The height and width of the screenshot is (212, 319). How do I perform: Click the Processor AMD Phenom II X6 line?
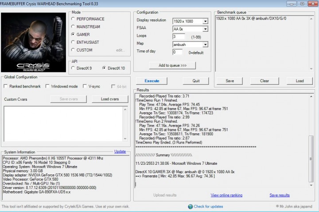(53, 158)
